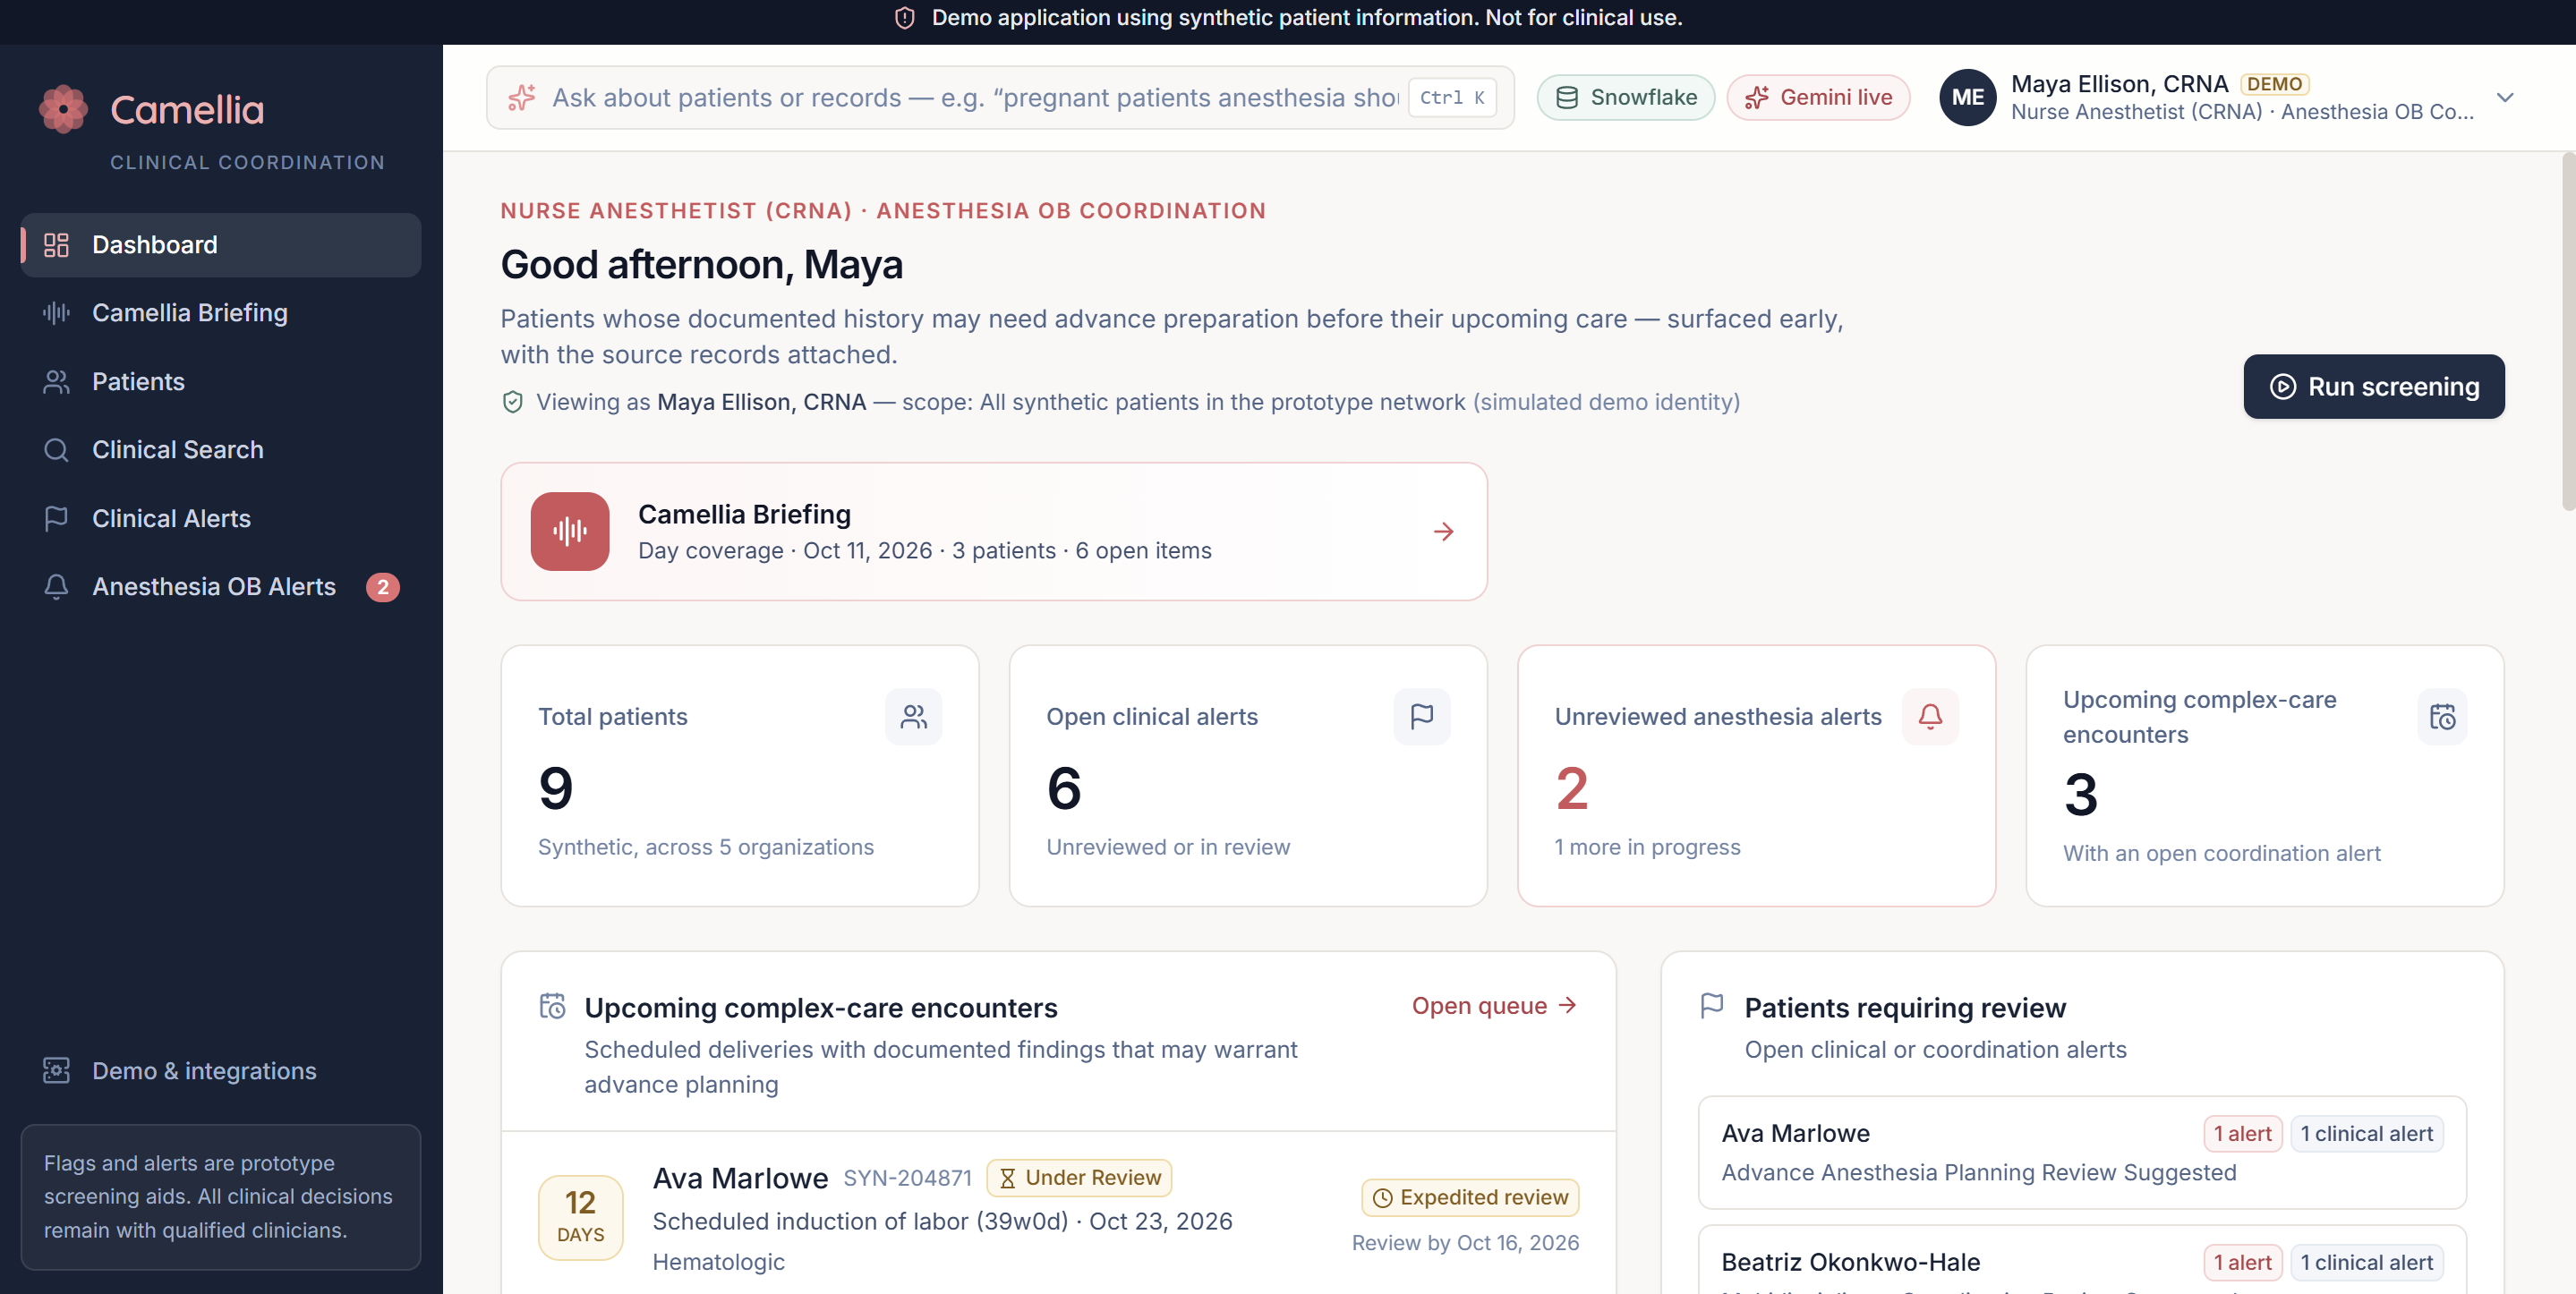Click the Unreviewed anesthesia alerts bell icon
Image resolution: width=2576 pixels, height=1294 pixels.
tap(1930, 717)
